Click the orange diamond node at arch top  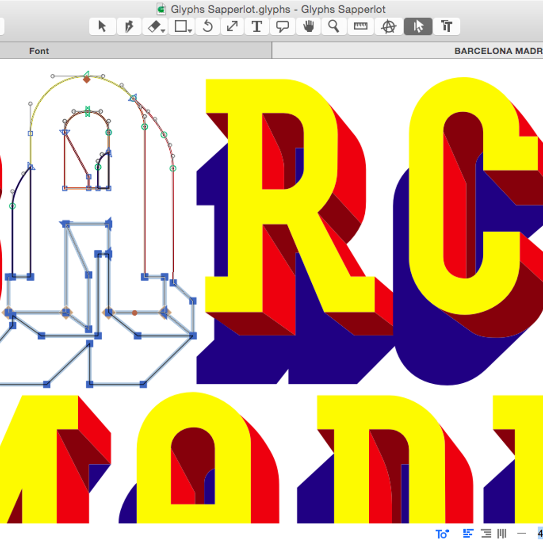(x=86, y=80)
